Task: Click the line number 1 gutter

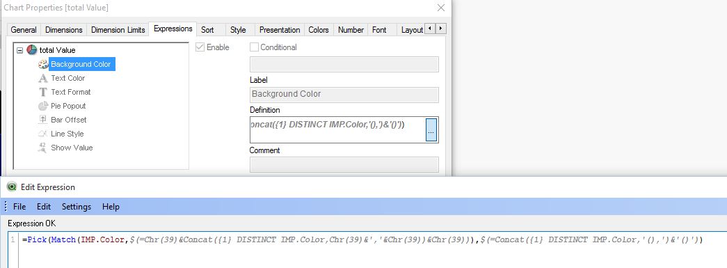Action: [x=13, y=240]
